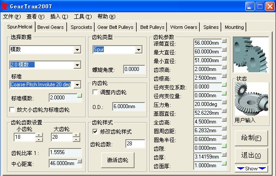
Task: Toggle the small square beside 圆角半径 value
Action: [224, 137]
